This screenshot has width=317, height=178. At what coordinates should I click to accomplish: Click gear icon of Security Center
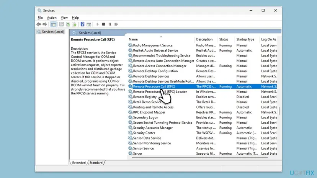pyautogui.click(x=131, y=133)
